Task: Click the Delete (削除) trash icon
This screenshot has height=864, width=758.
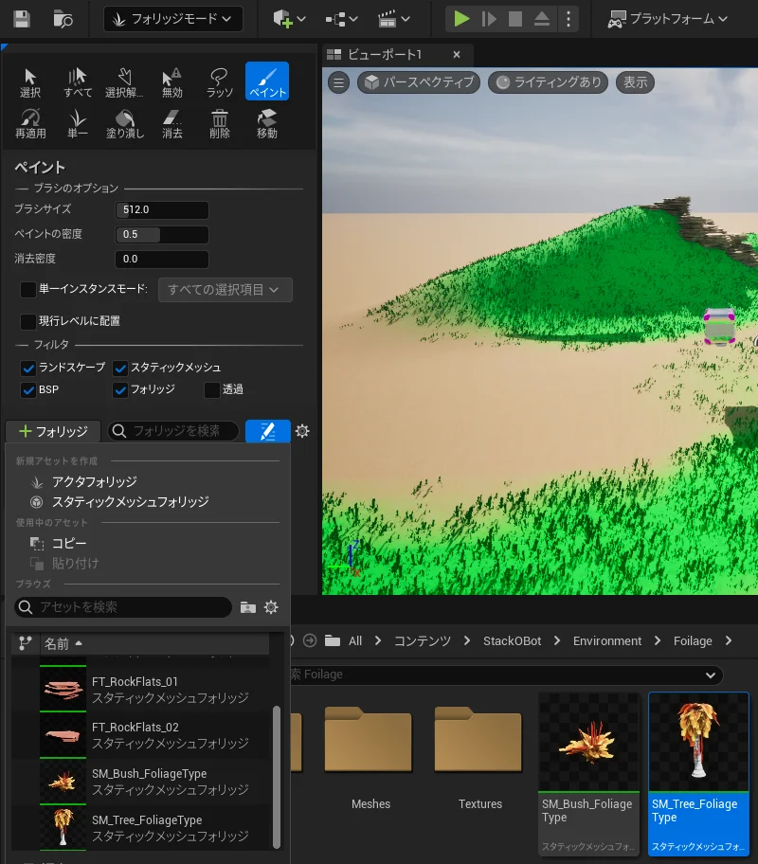Action: pos(220,122)
